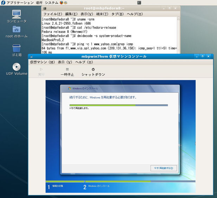This screenshot has width=217, height=198.
Task: Open 表示(V) menu in terminal
Action: coord(87,14)
